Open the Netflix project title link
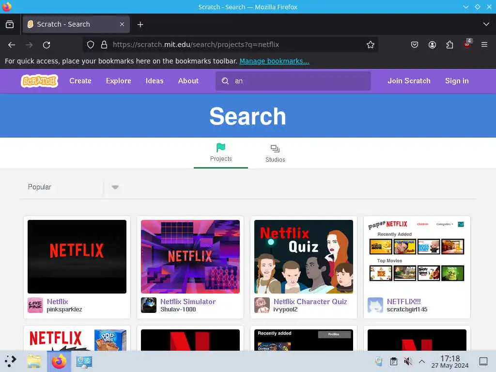 pos(57,301)
